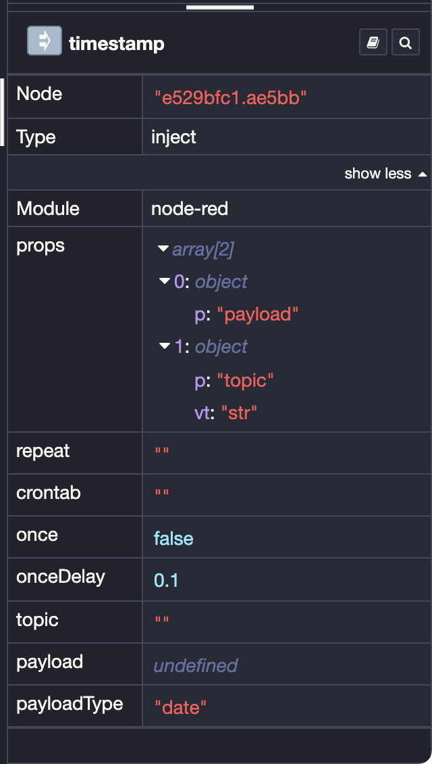Click the inject node icon beside timestamp

pos(44,41)
